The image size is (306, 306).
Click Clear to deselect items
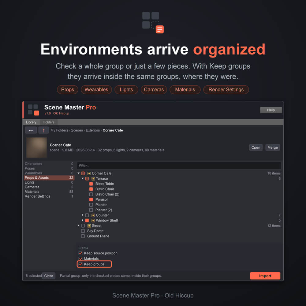tap(49, 276)
